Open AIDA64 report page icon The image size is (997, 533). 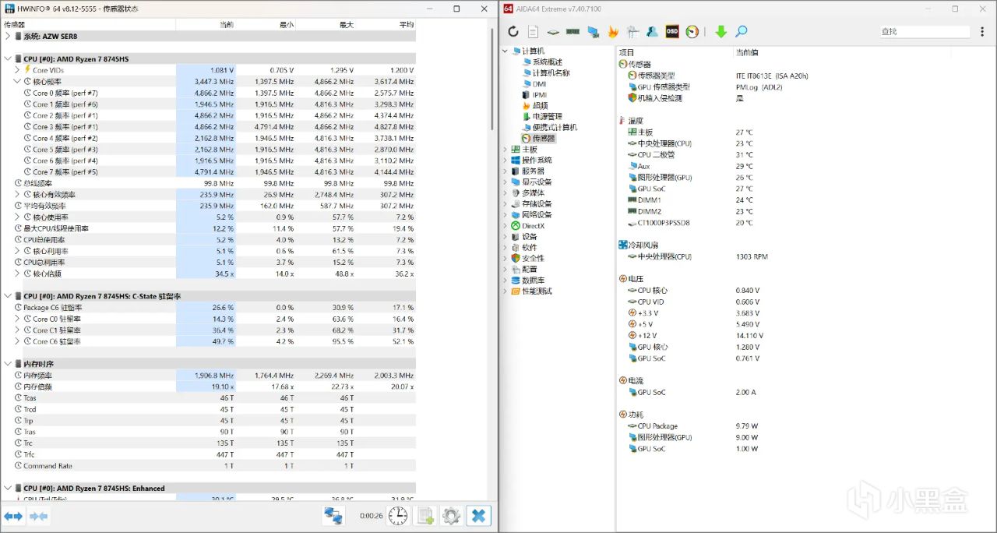(x=533, y=31)
